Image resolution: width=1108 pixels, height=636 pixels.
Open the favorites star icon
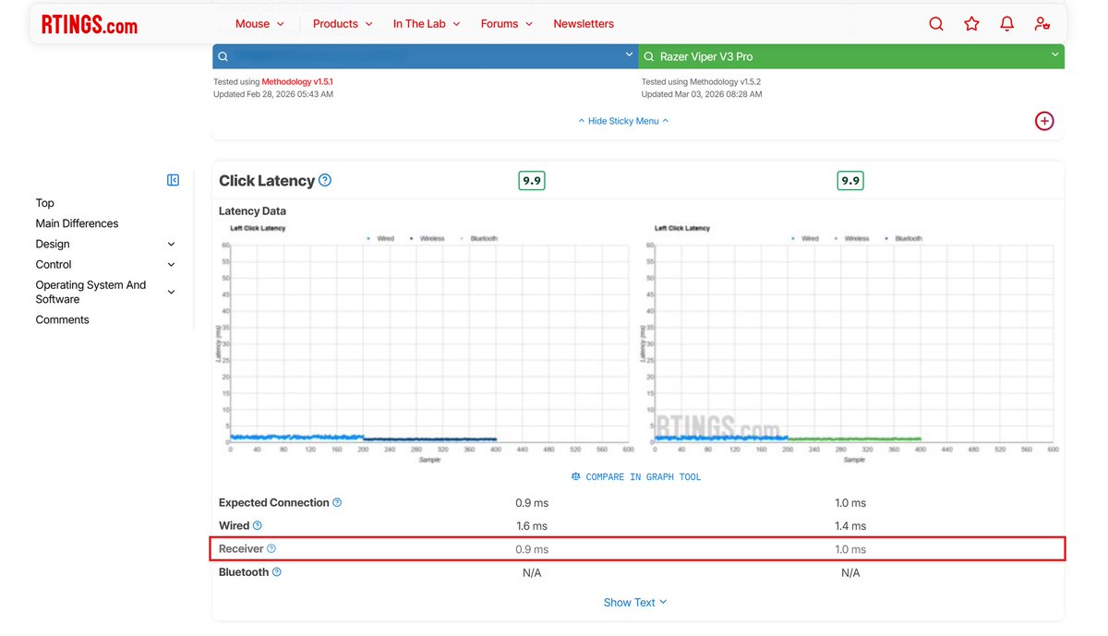971,24
